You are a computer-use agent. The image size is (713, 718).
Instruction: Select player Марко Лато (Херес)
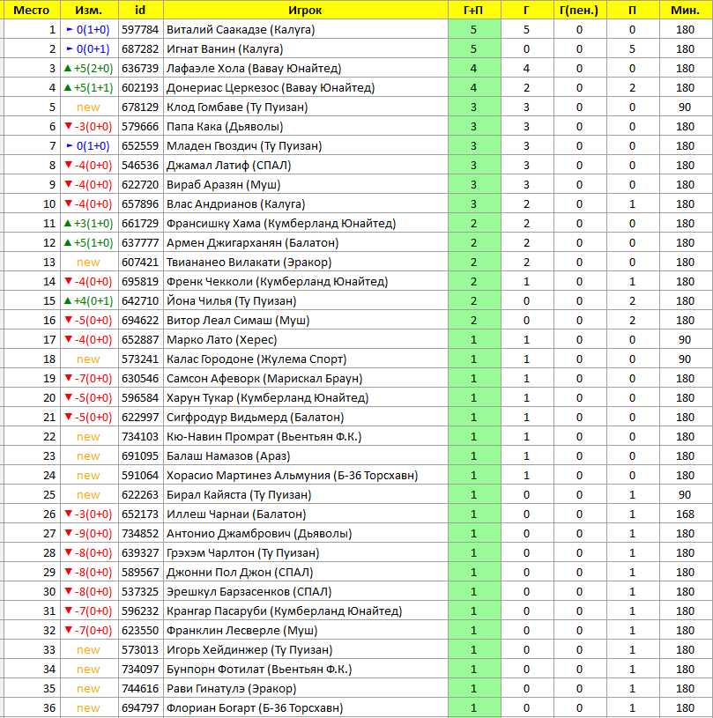coord(222,340)
